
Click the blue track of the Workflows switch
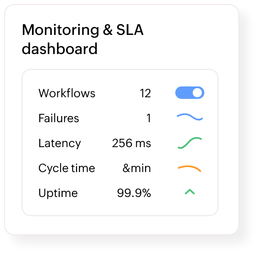(x=183, y=93)
